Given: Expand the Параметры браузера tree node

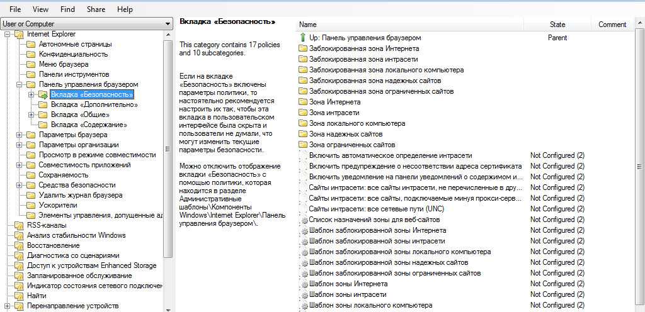Looking at the screenshot, I should pyautogui.click(x=19, y=135).
